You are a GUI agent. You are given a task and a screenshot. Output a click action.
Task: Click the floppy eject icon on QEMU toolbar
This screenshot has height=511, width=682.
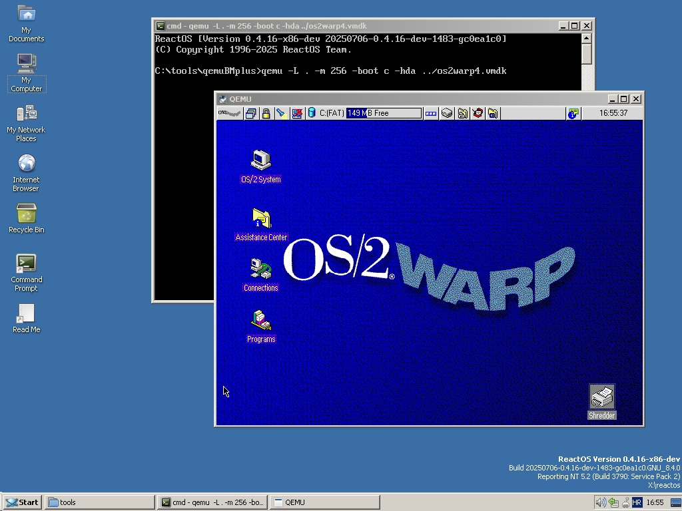pos(447,113)
